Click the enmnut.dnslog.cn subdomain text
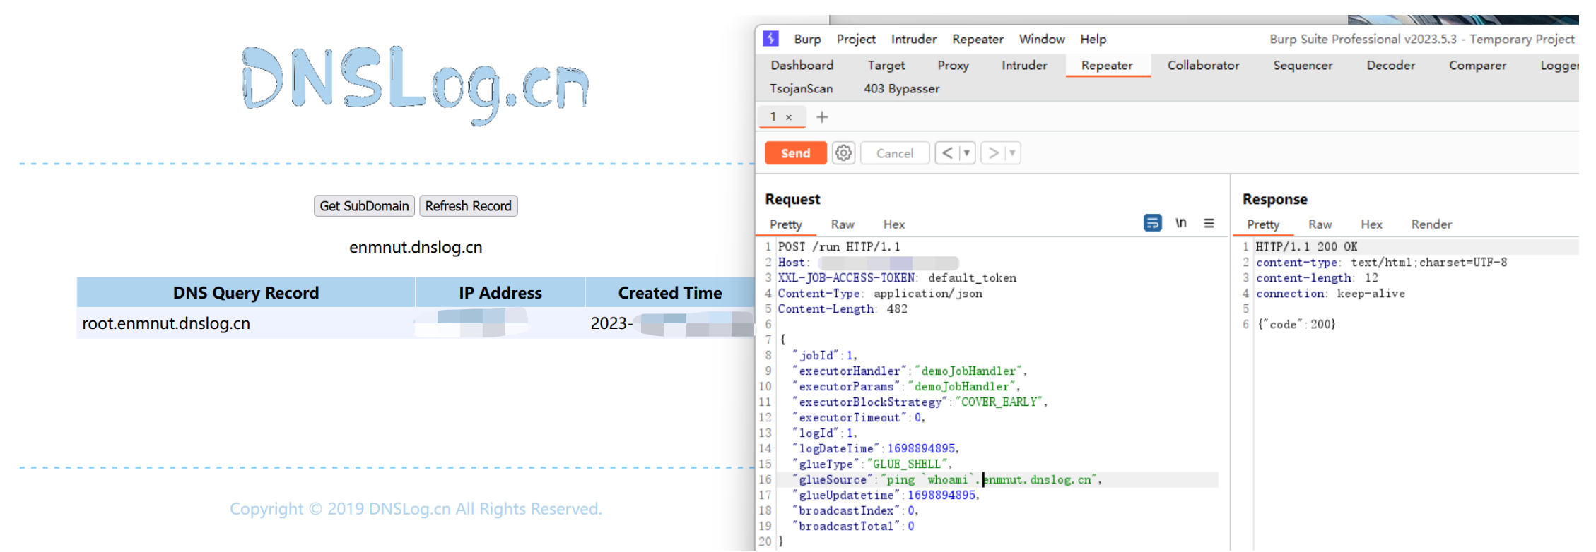The height and width of the screenshot is (552, 1596). tap(416, 247)
